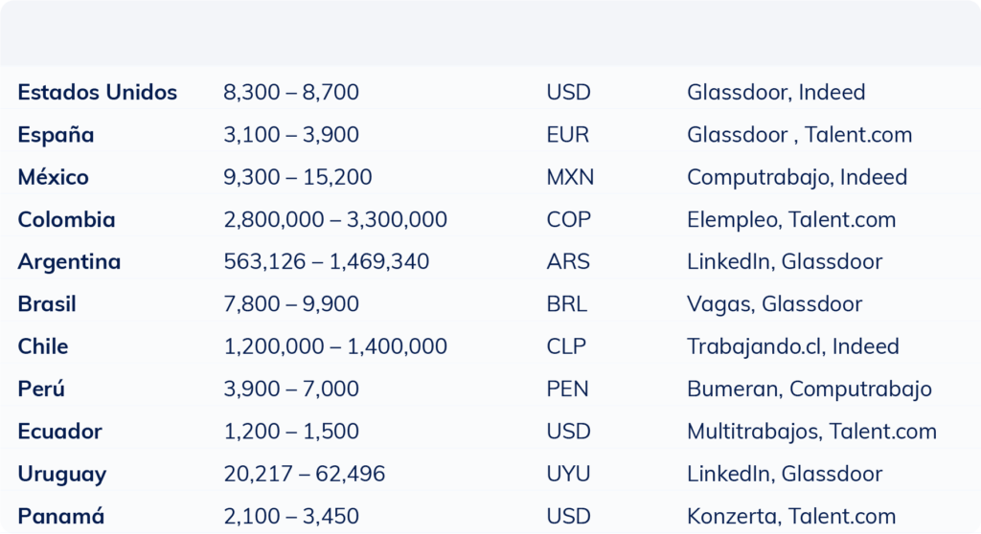Click the Argentina country cell
This screenshot has height=534, width=981.
tap(69, 262)
